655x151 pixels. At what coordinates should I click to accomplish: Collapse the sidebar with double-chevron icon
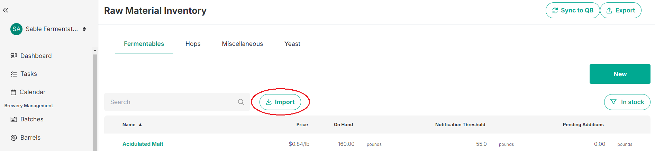pyautogui.click(x=6, y=10)
